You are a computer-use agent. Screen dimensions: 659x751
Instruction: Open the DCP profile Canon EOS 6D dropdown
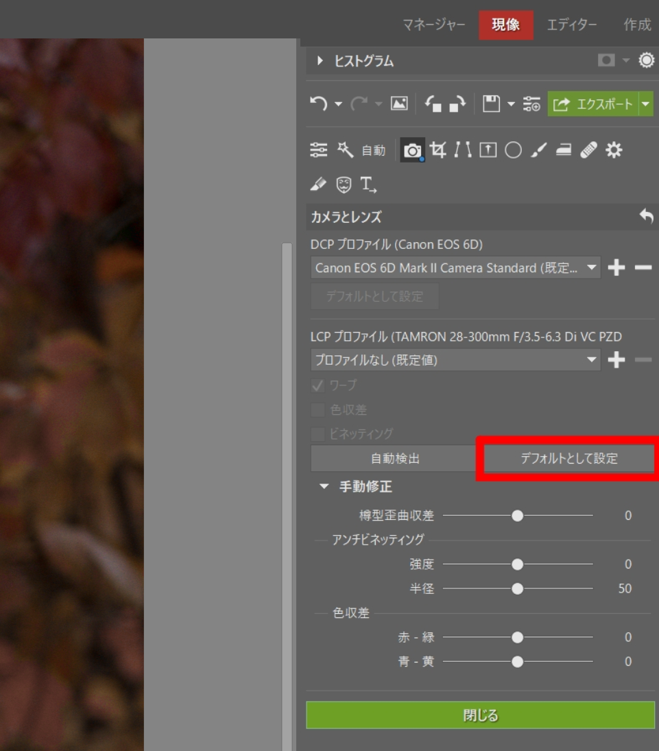click(x=455, y=267)
